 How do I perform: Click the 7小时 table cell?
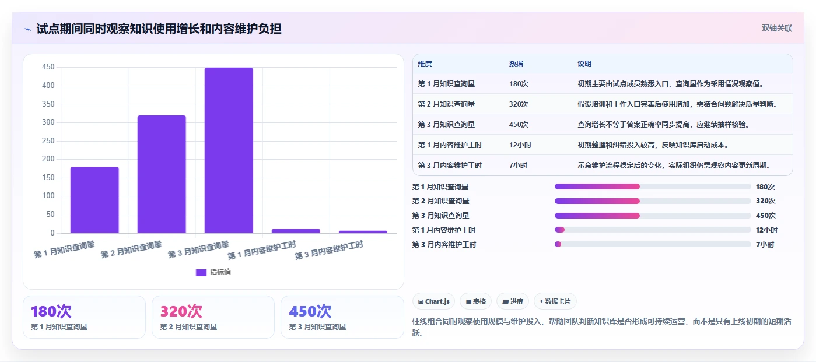(x=518, y=166)
